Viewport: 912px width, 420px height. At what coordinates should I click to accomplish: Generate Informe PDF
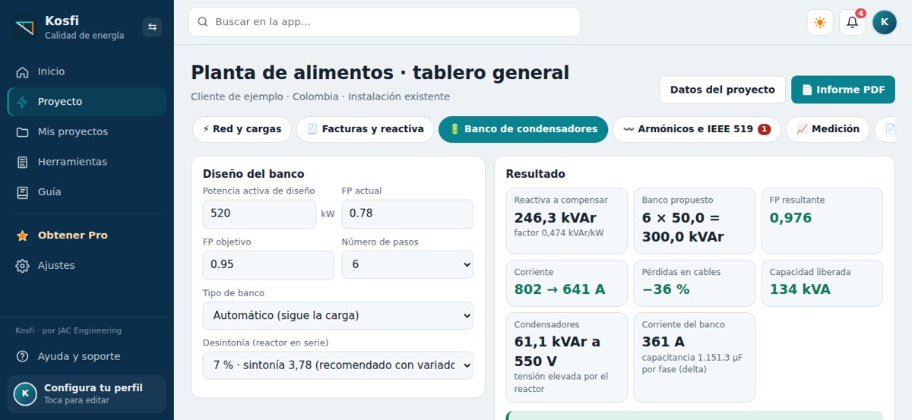pos(843,90)
